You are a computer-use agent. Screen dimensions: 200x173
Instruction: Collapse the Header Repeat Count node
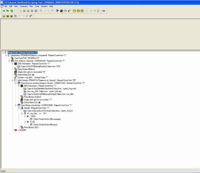point(19,108)
